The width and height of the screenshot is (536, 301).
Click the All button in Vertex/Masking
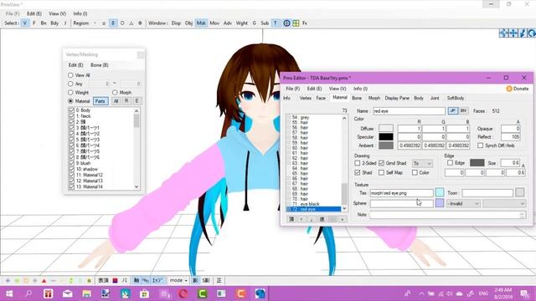(x=116, y=101)
